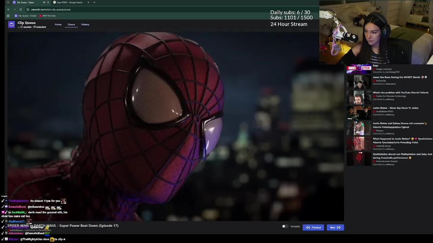Click the streamer webcam feed
Image resolution: width=433 pixels, height=243 pixels.
[376, 32]
